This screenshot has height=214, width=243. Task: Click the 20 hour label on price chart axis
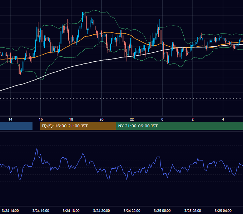click(x=101, y=119)
